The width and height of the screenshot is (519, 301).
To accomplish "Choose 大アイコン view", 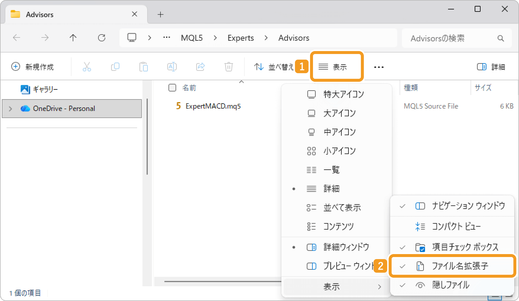I will (337, 113).
